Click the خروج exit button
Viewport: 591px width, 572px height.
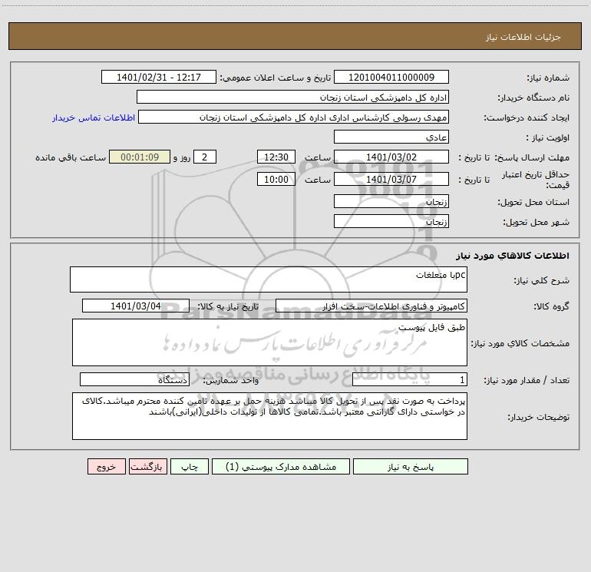point(106,467)
